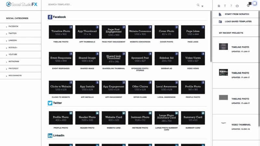Viewport: 260px width, 146px height.
Task: Open help via the question mark icon
Action: (x=231, y=6)
